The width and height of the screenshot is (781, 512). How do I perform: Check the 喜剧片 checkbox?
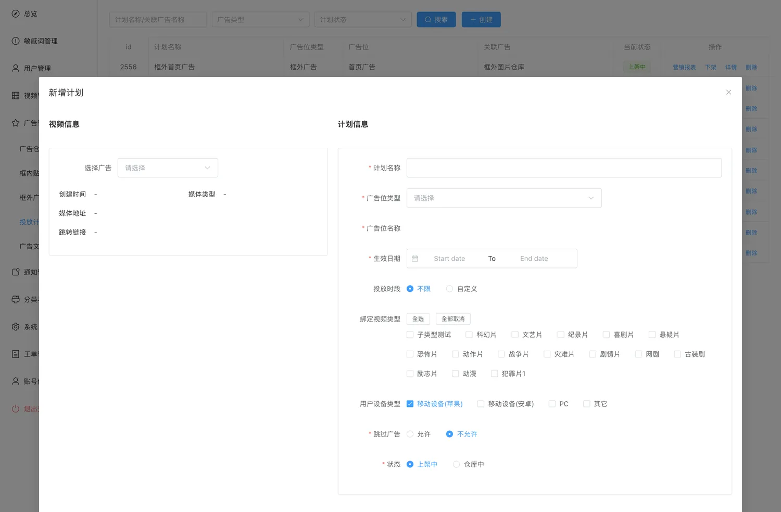pos(606,335)
